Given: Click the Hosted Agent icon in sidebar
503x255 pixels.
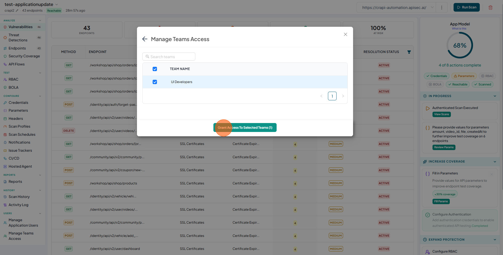Looking at the screenshot, I should click(x=5, y=166).
